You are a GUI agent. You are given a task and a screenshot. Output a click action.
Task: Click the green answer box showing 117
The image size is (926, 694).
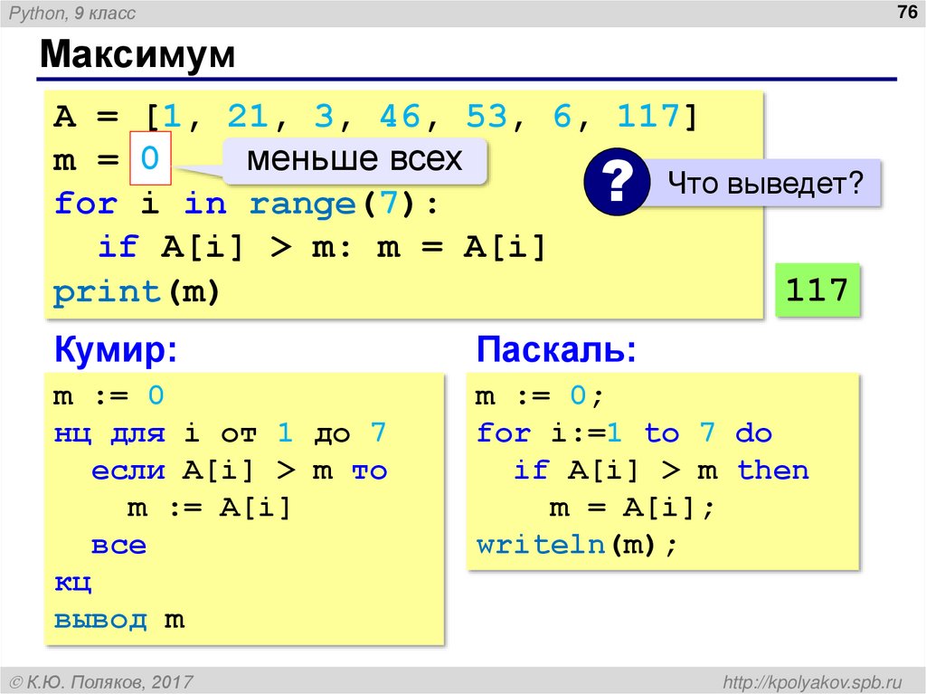click(x=816, y=290)
